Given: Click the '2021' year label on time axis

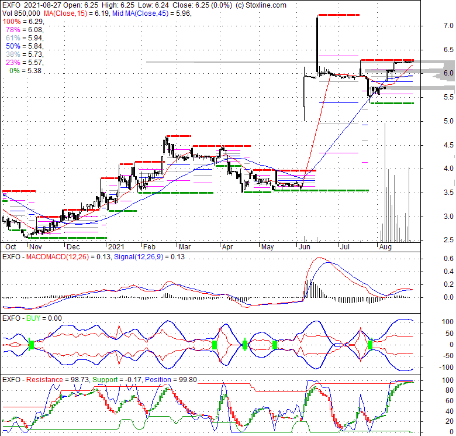Looking at the screenshot, I should [x=116, y=247].
